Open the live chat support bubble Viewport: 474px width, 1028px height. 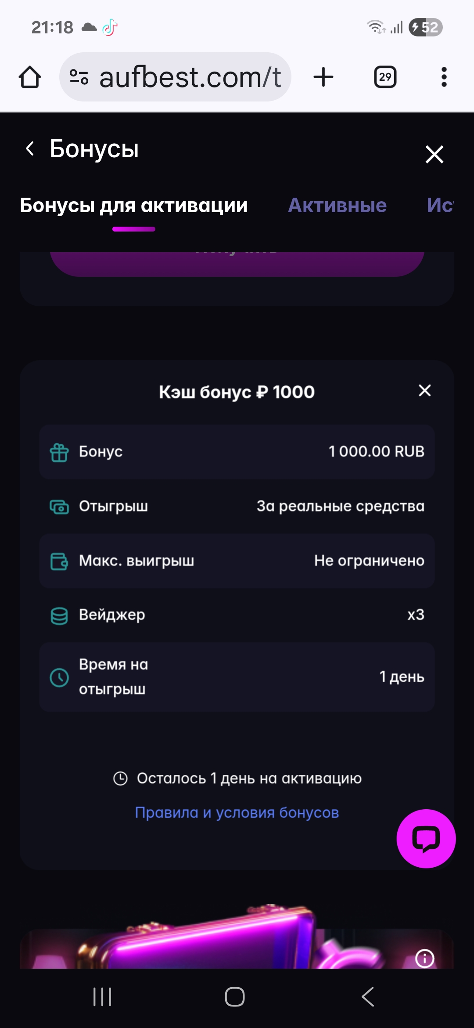tap(426, 839)
